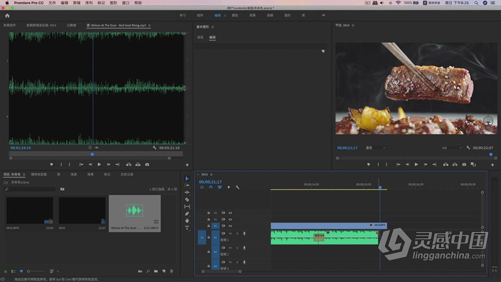Toggle Linked Selection in timeline
Viewport: 501px width, 282px height.
tap(220, 187)
